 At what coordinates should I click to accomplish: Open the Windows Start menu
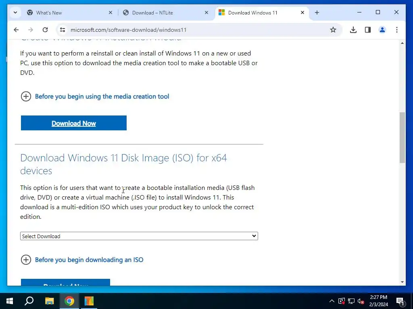(x=10, y=301)
